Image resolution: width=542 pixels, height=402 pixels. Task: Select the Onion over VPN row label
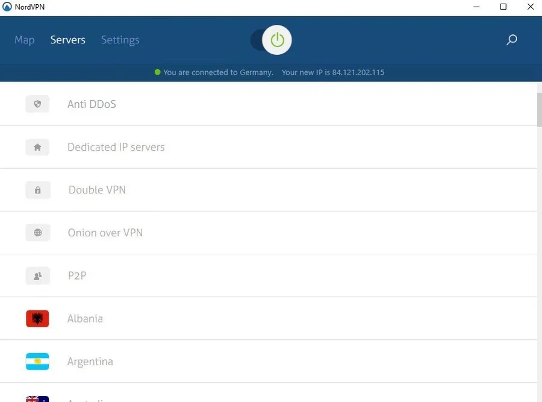105,232
